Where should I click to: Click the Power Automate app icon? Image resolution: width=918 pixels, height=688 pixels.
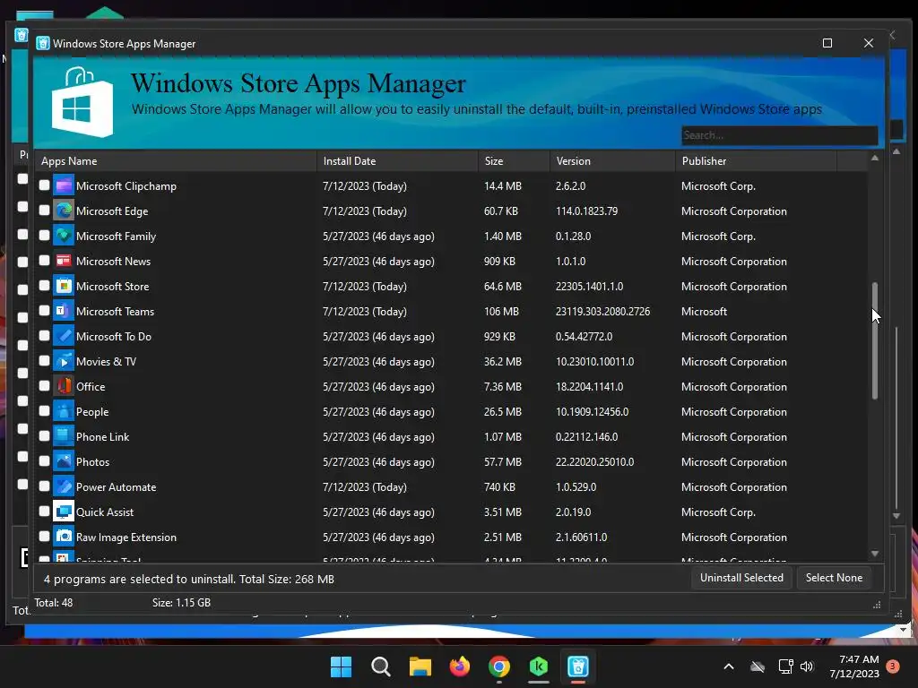click(64, 487)
